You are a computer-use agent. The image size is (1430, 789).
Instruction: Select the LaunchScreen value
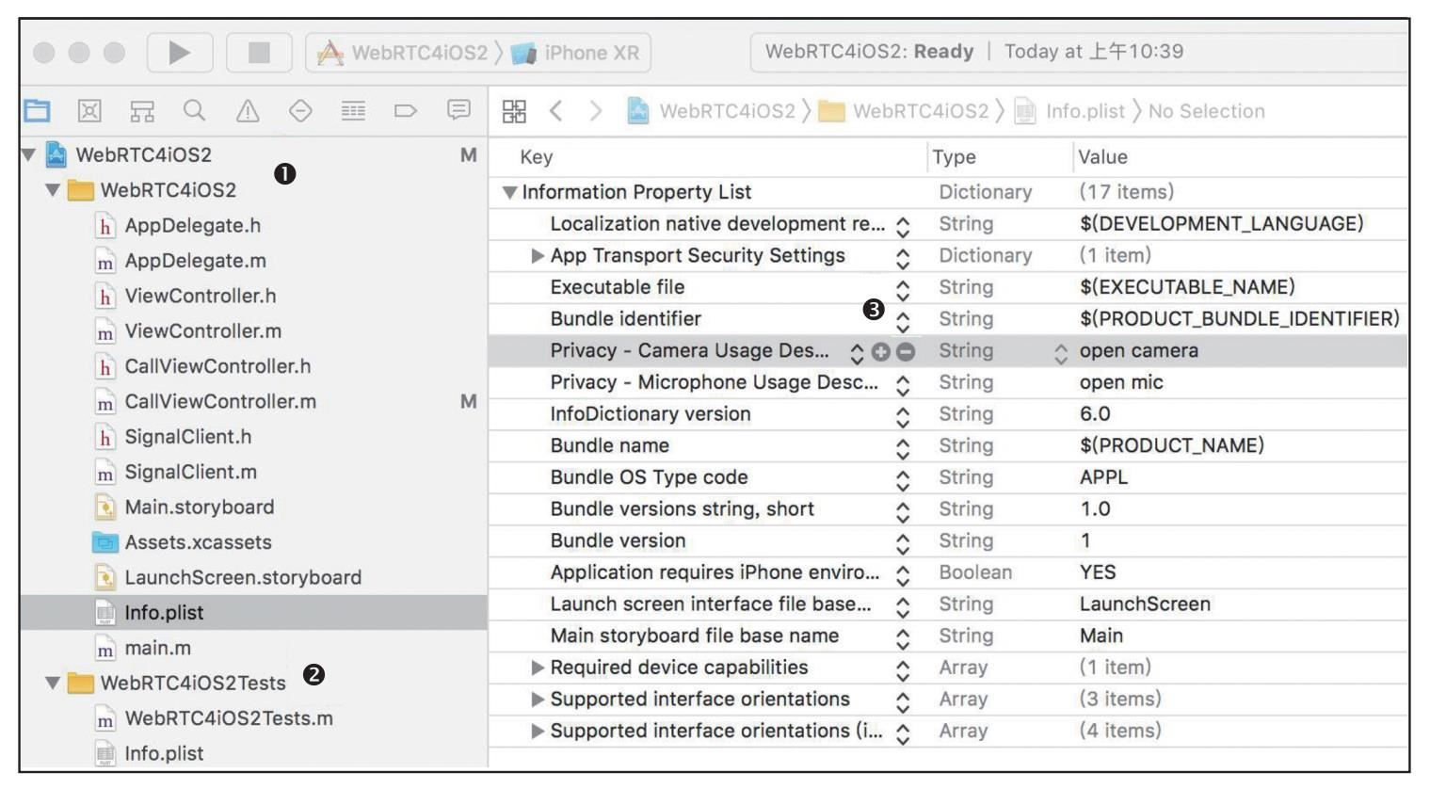(1145, 604)
